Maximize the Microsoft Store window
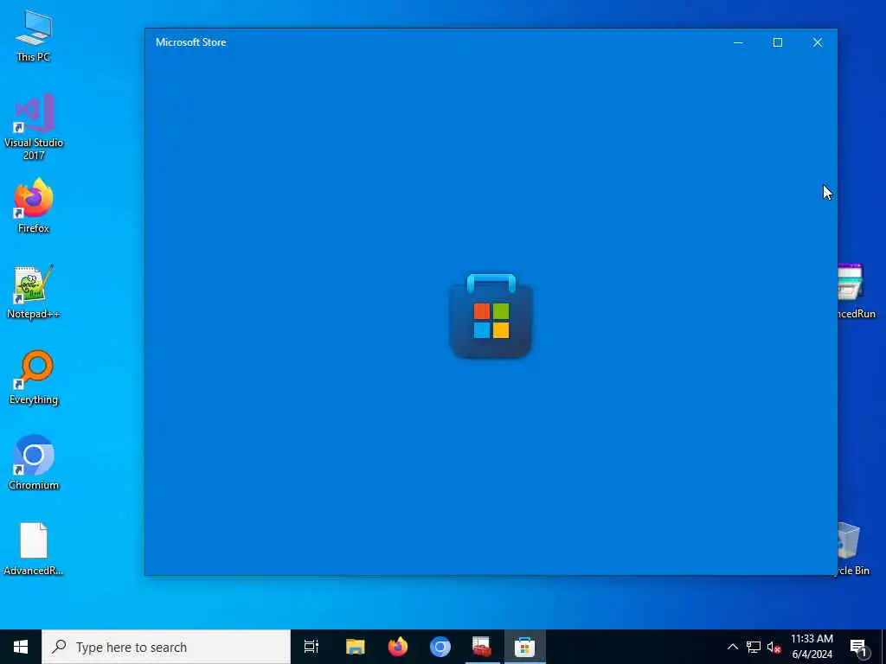 point(778,42)
